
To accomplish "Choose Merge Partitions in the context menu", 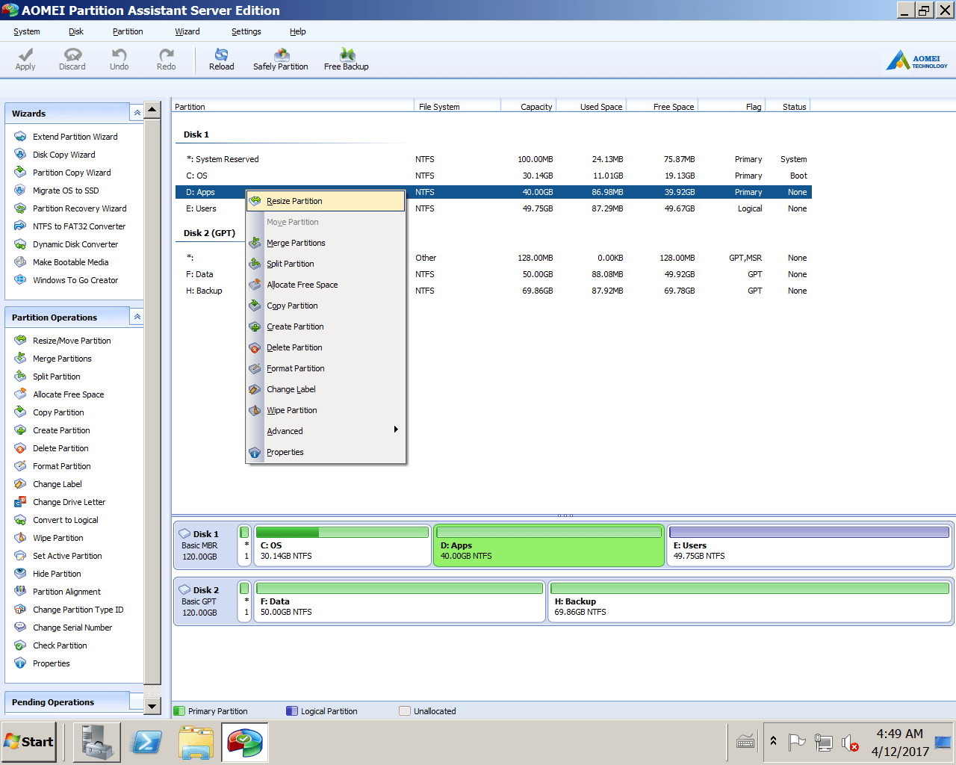I will (326, 243).
